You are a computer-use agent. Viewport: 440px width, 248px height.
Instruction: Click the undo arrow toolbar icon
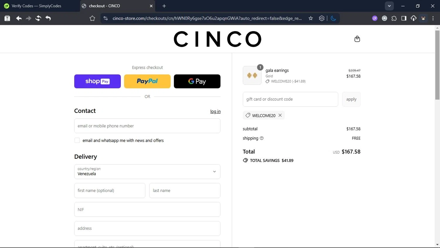(x=48, y=18)
